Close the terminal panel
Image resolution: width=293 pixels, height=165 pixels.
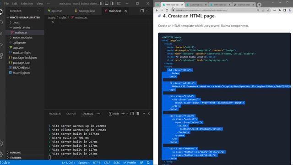[x=149, y=114]
